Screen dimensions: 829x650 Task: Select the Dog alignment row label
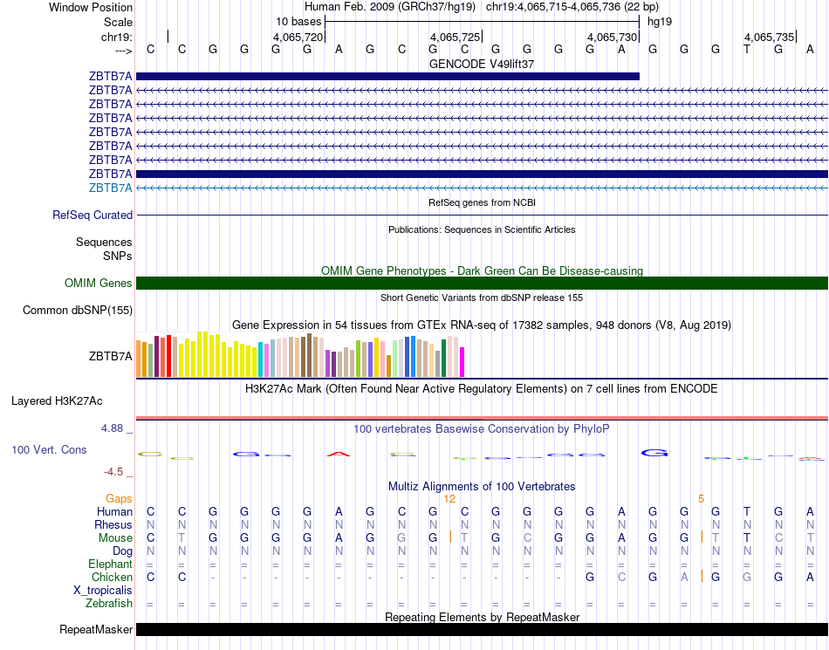tap(122, 551)
